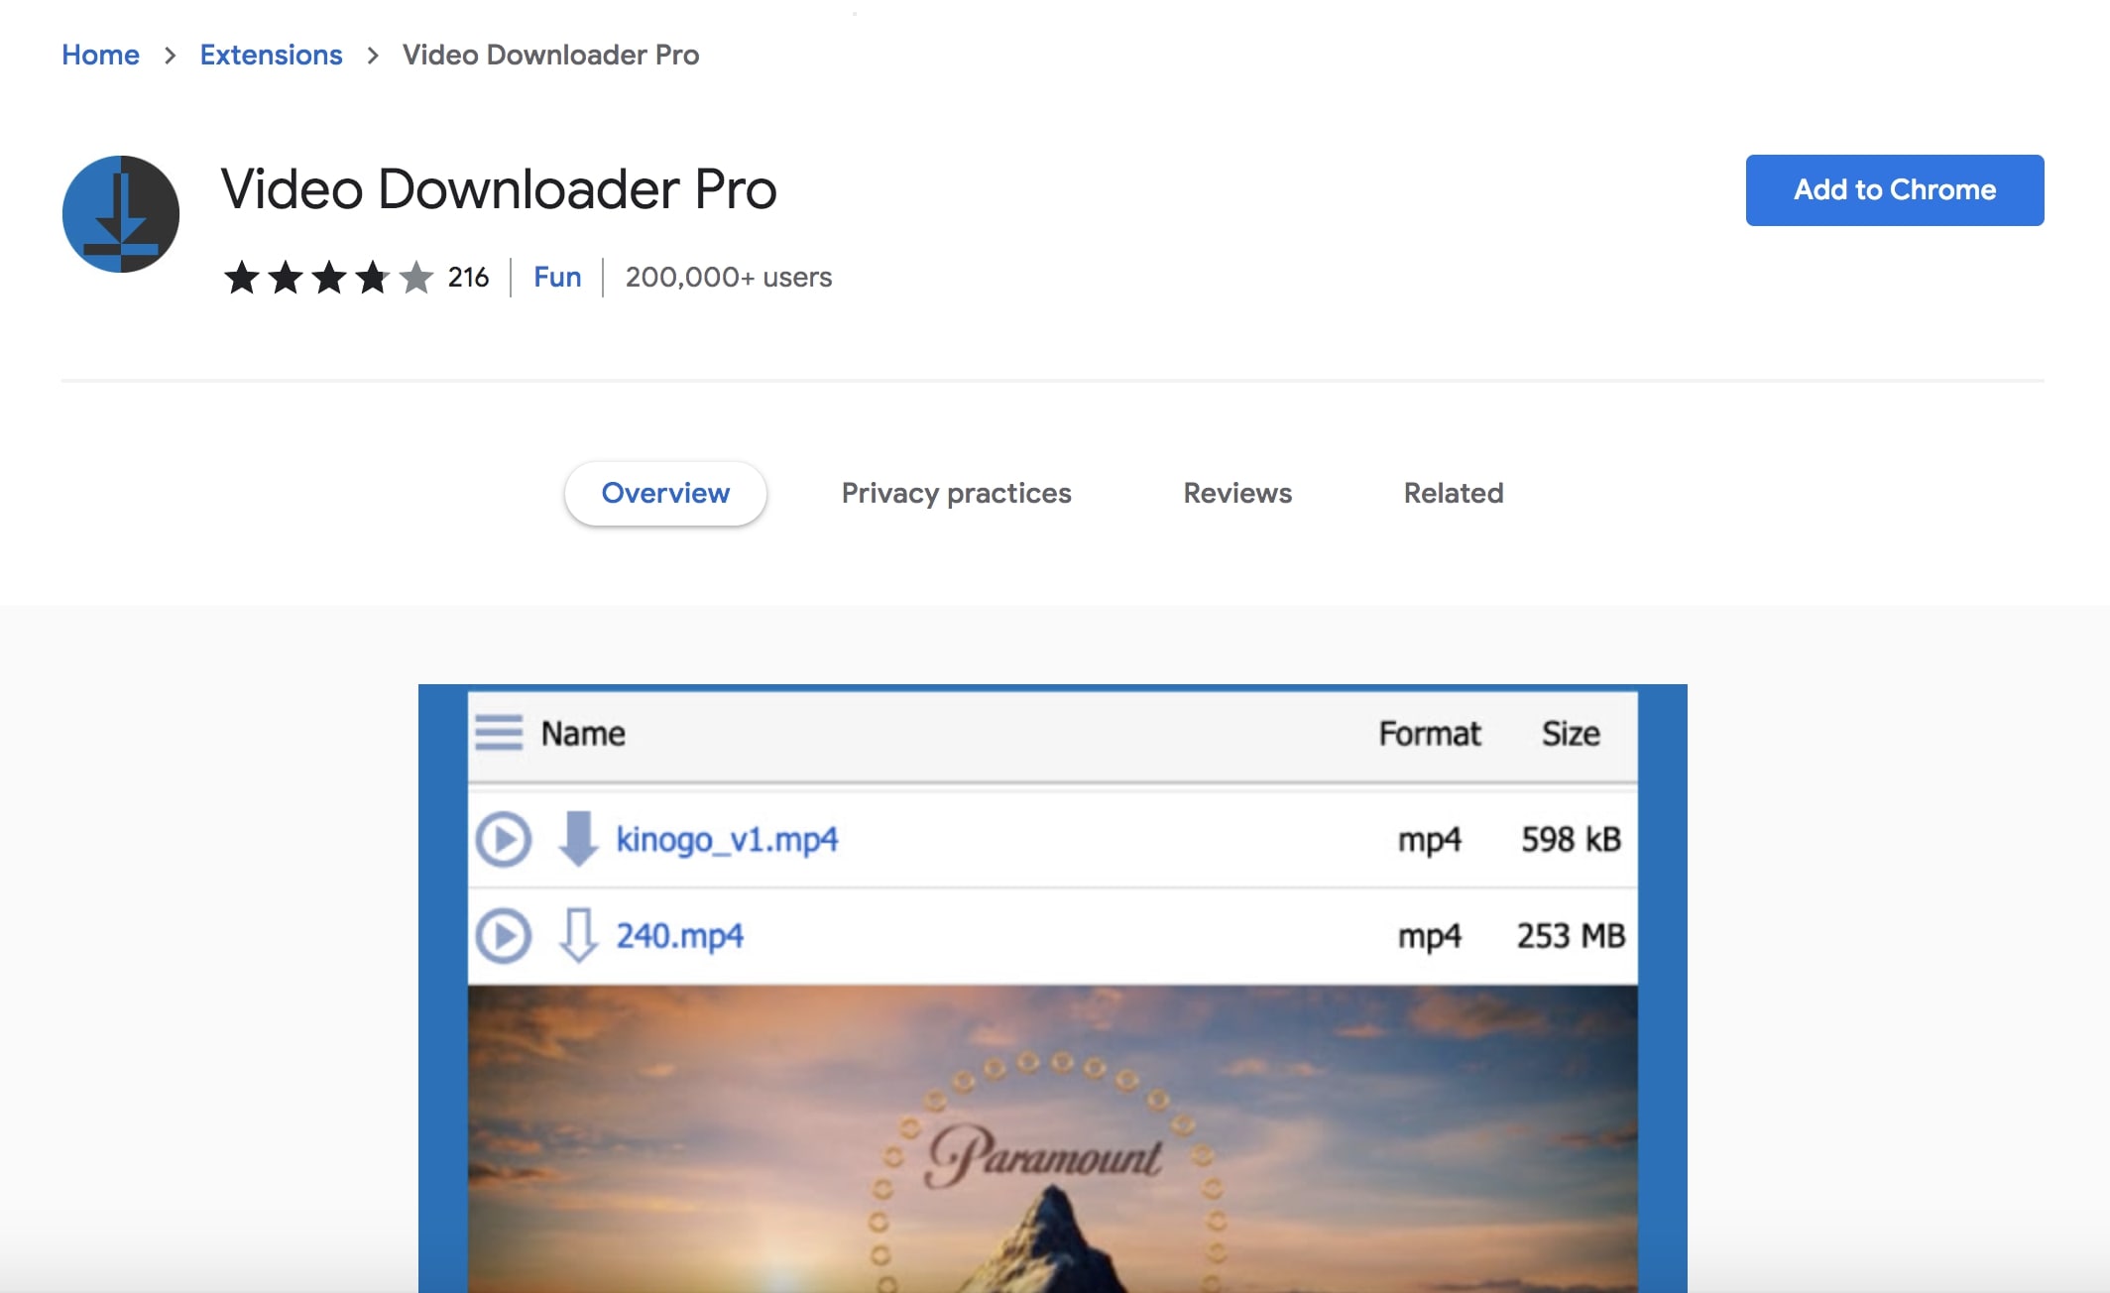The height and width of the screenshot is (1293, 2110).
Task: Switch to the Reviews tab
Action: point(1235,493)
